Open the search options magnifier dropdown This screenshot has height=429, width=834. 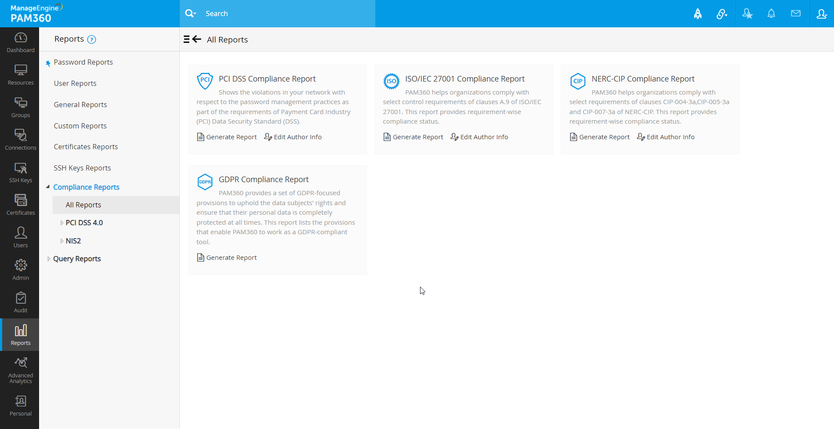(190, 13)
